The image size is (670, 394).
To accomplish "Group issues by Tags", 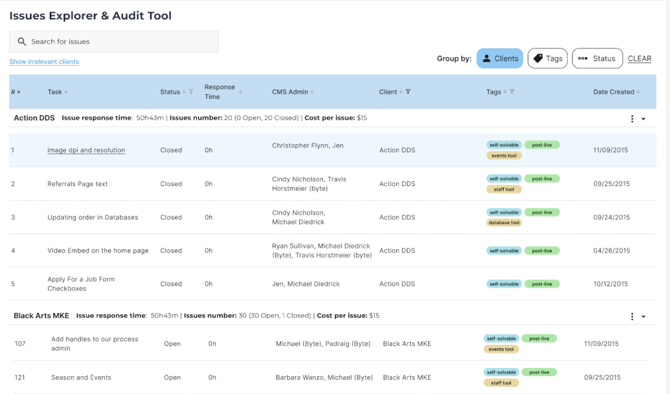I will tap(548, 58).
